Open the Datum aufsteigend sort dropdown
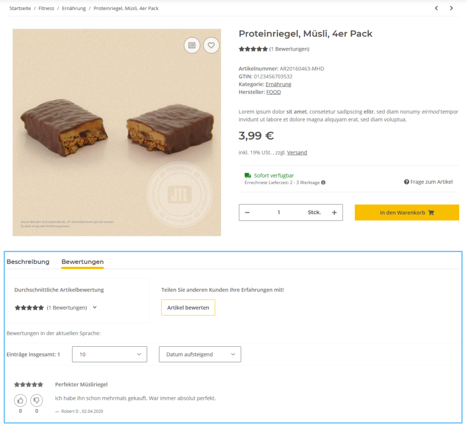 [200, 354]
